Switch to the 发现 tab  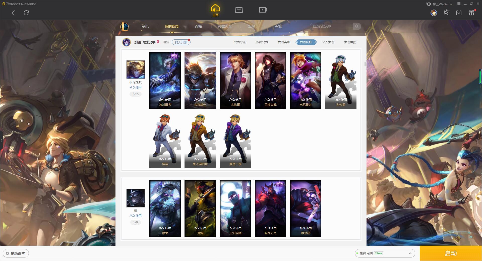pos(252,26)
